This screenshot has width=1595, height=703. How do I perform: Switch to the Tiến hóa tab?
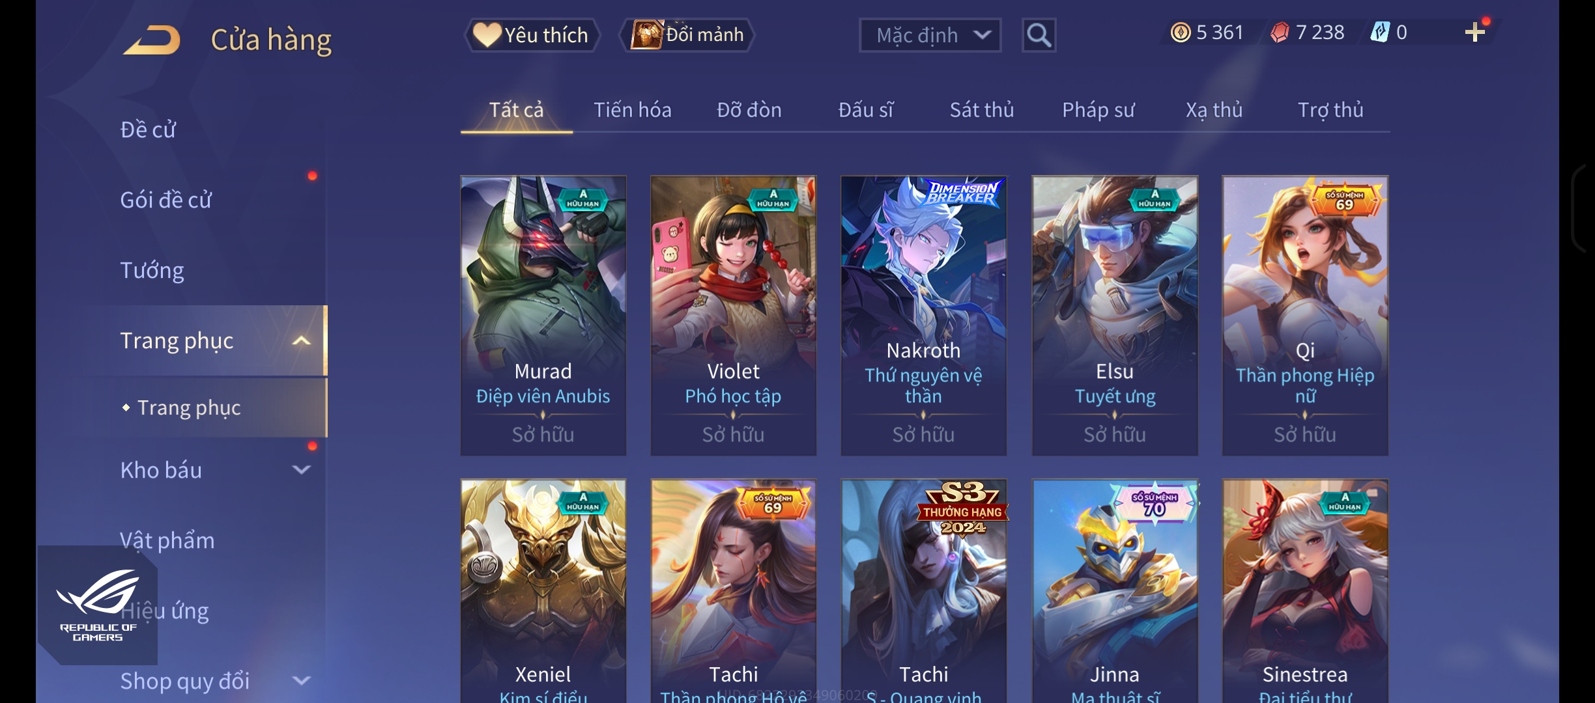632,109
